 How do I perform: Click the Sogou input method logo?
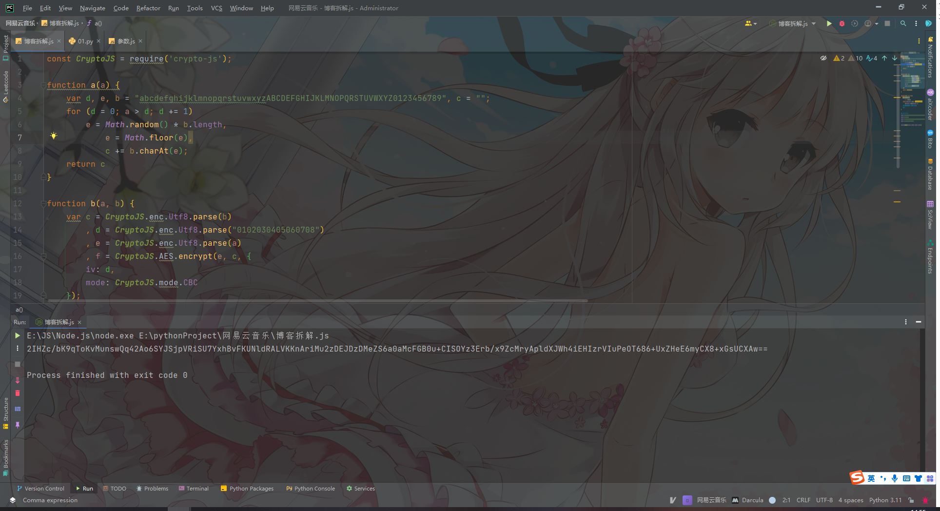coord(857,478)
